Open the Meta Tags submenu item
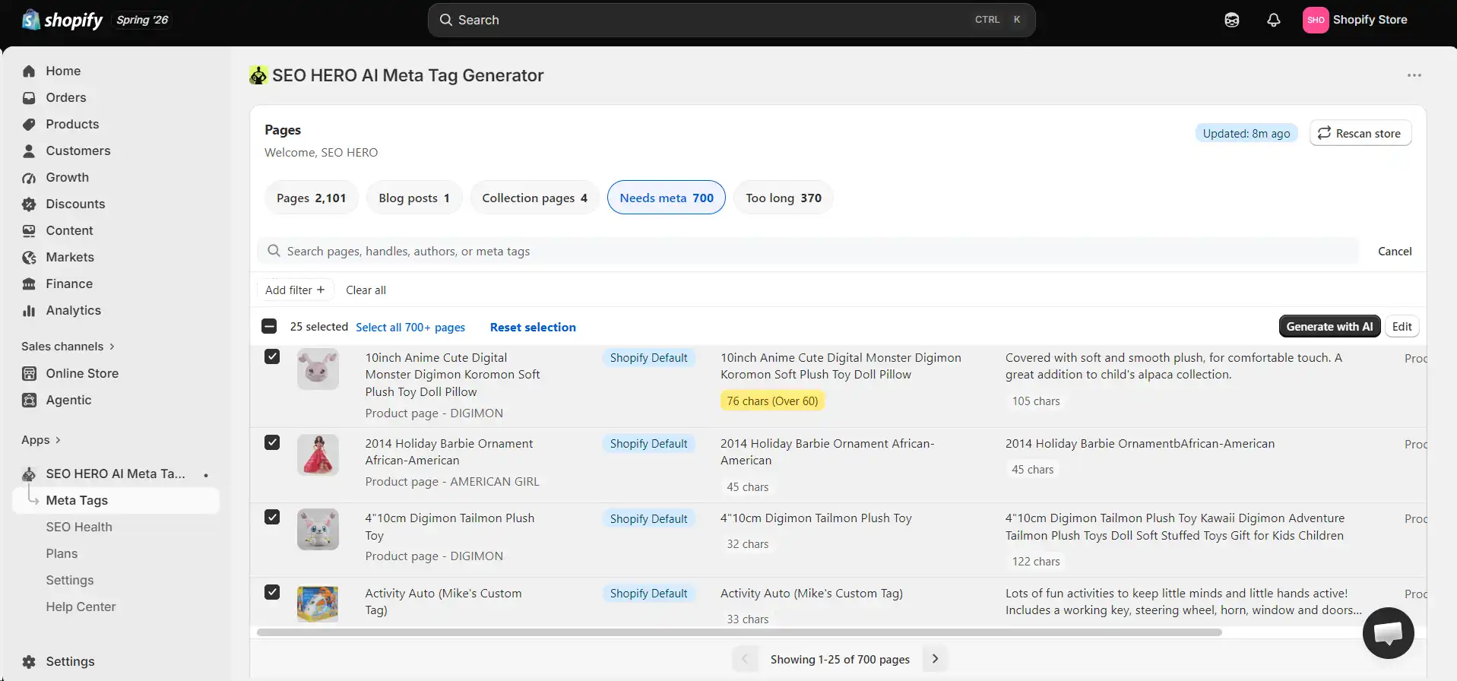The width and height of the screenshot is (1457, 681). pyautogui.click(x=116, y=500)
